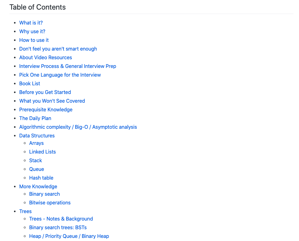Go to the More Knowledge section
299x241 pixels.
(38, 186)
